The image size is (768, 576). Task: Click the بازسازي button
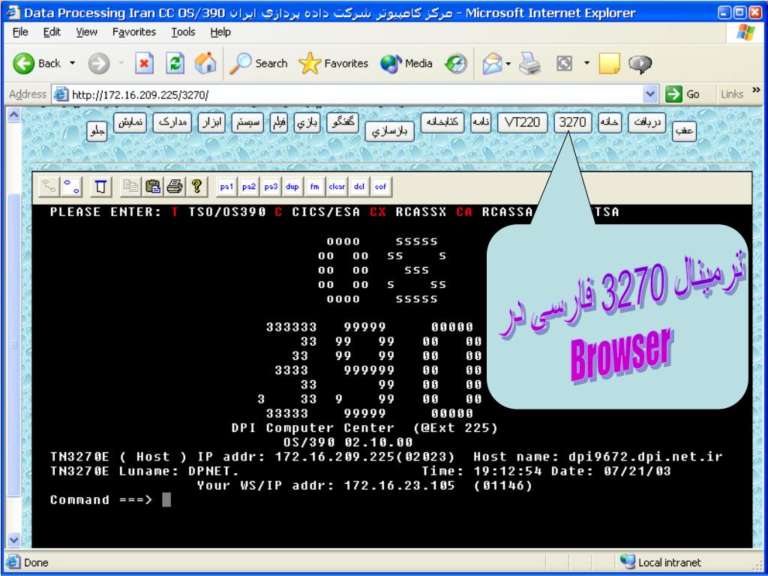click(x=389, y=131)
